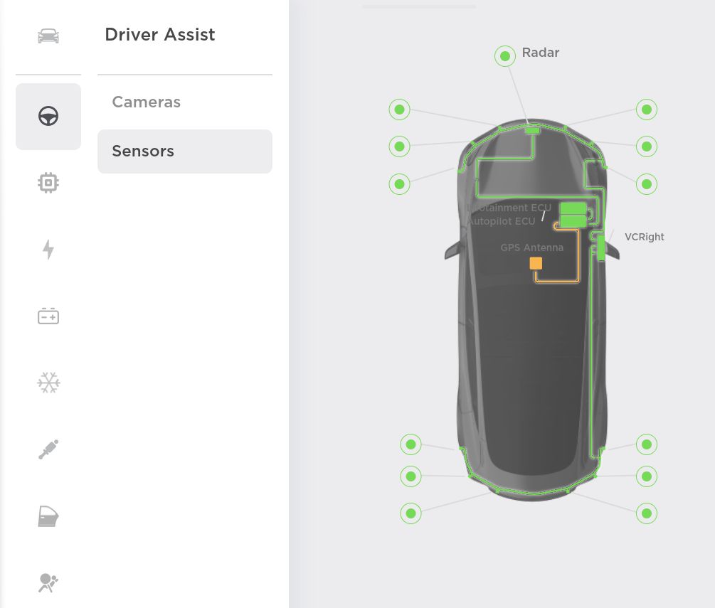This screenshot has width=715, height=608.
Task: Select the Sensors tab
Action: coord(185,151)
